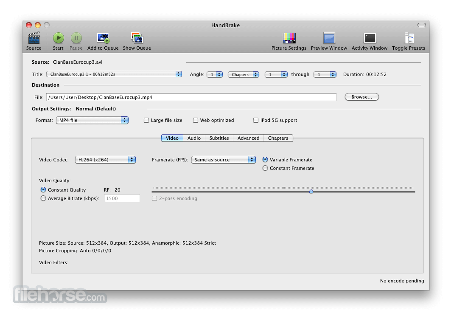Click the 'Picture Cropping: Auto 0/0/0/0' text

tap(75, 251)
